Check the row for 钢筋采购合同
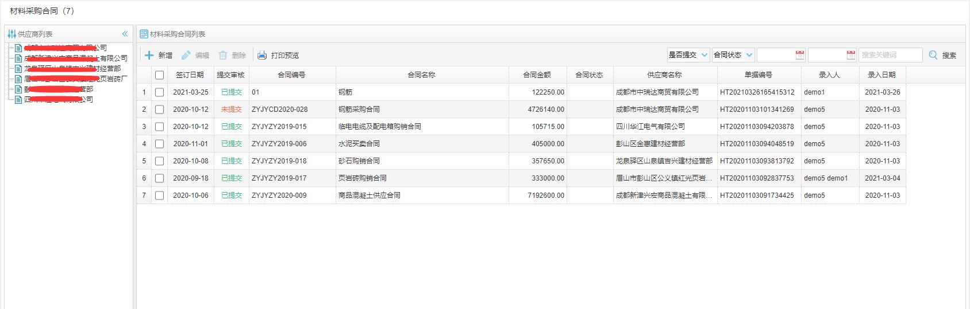 click(159, 109)
